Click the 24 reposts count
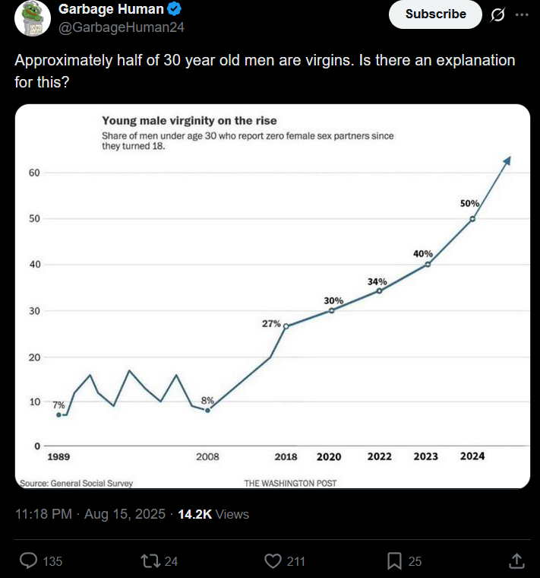This screenshot has width=540, height=578. [171, 561]
